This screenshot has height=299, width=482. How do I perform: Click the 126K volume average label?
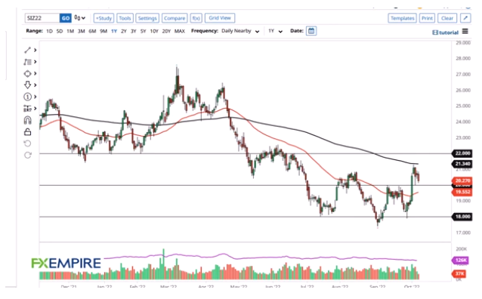pyautogui.click(x=460, y=260)
